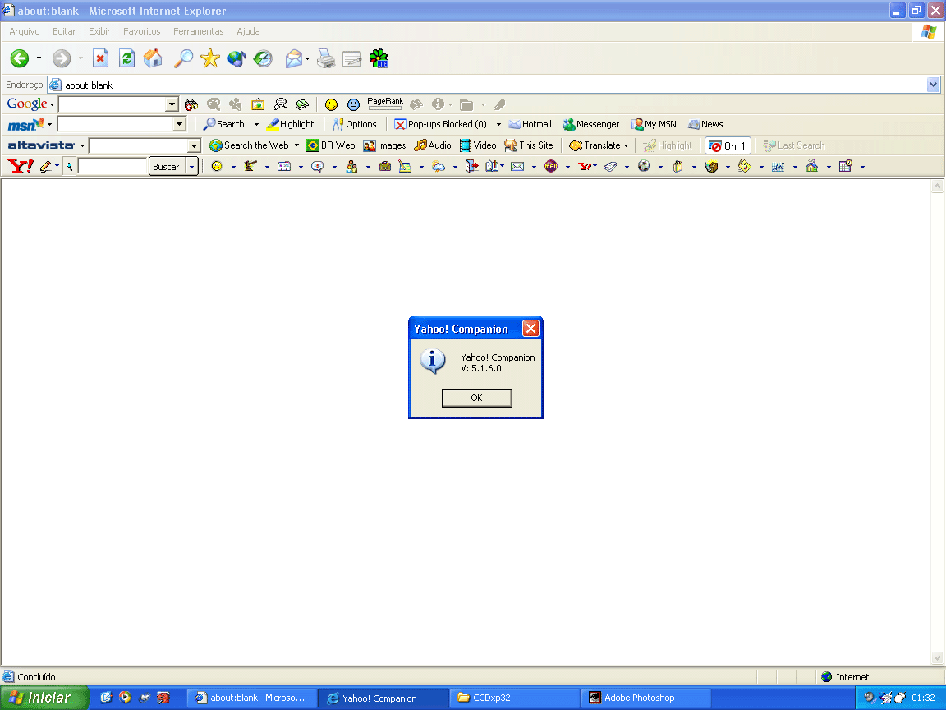Image resolution: width=946 pixels, height=710 pixels.
Task: Expand Pop-ups Blocked dropdown arrow
Action: [x=498, y=124]
